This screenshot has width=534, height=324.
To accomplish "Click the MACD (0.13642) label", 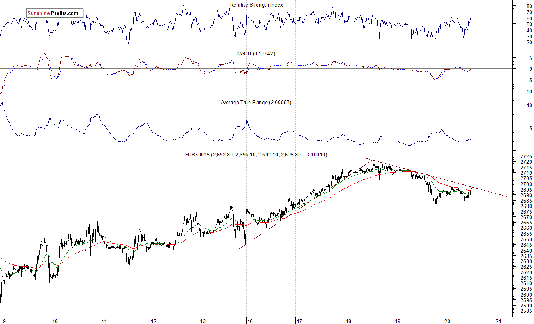I will (257, 54).
